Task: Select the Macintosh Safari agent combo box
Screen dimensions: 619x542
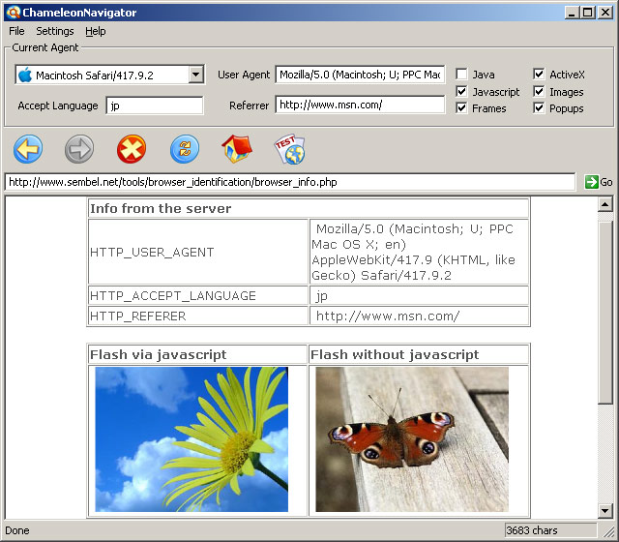Action: (x=102, y=75)
